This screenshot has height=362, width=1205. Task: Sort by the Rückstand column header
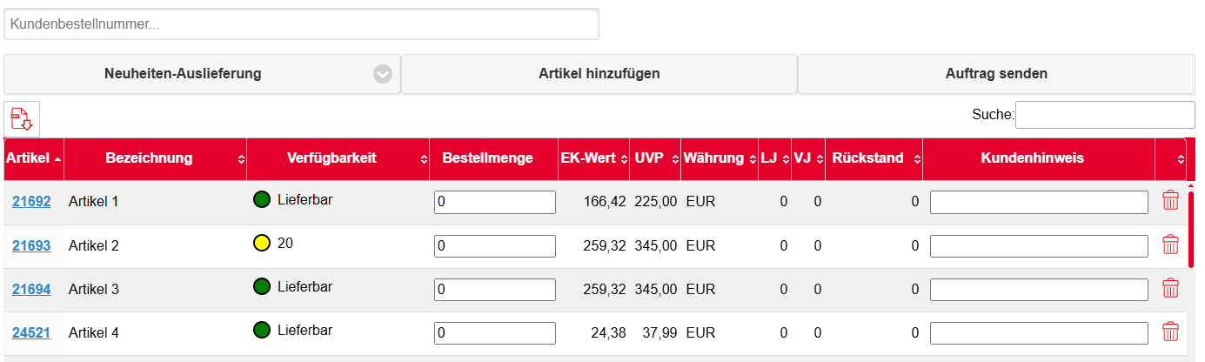(874, 158)
